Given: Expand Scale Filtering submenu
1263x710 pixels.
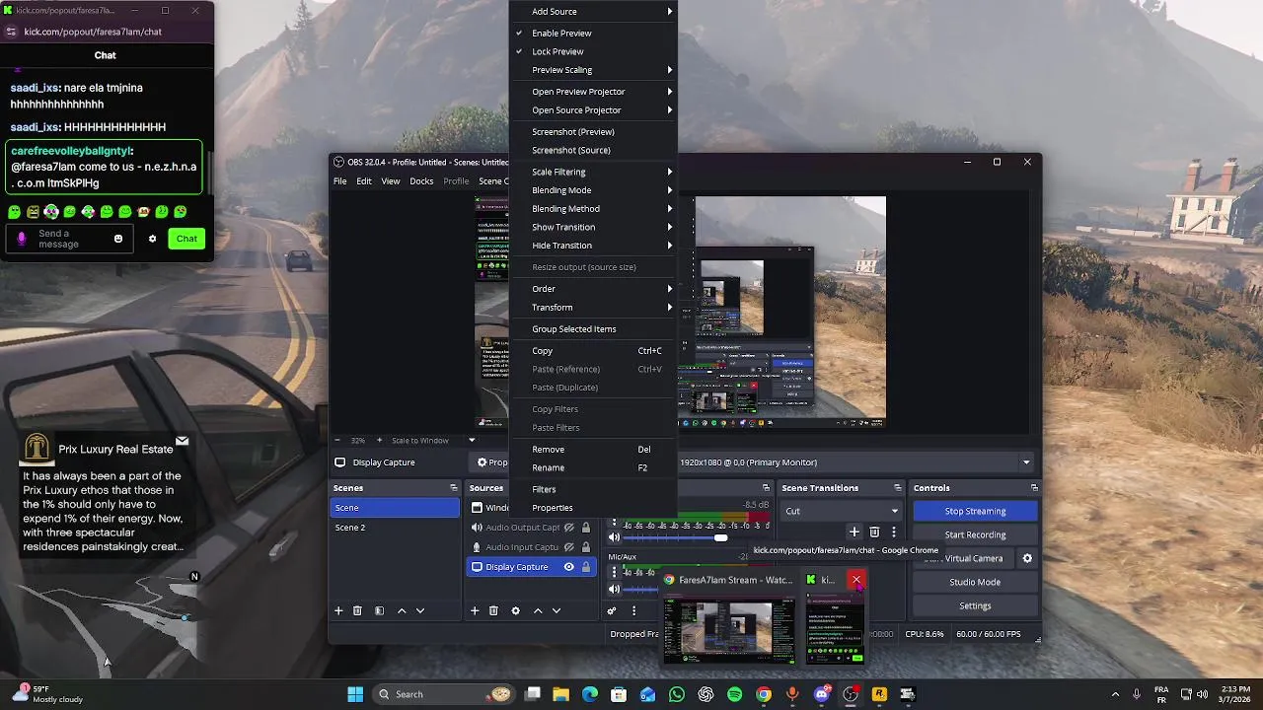Looking at the screenshot, I should pyautogui.click(x=593, y=172).
